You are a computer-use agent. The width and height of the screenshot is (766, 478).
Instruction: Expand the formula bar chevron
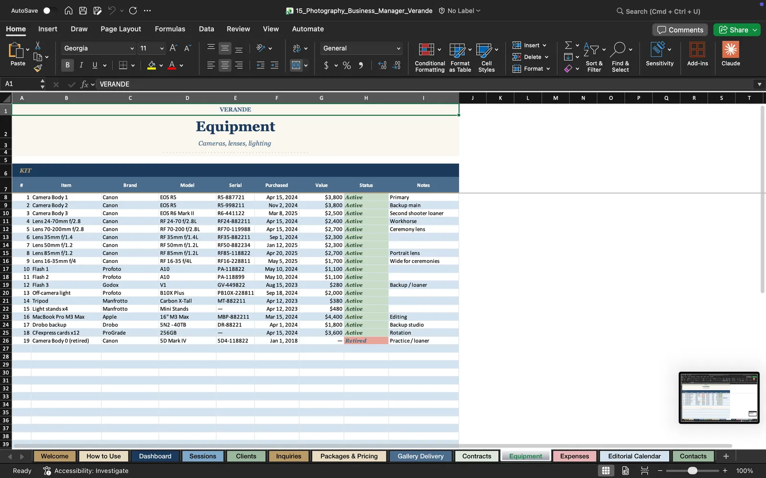pyautogui.click(x=759, y=84)
